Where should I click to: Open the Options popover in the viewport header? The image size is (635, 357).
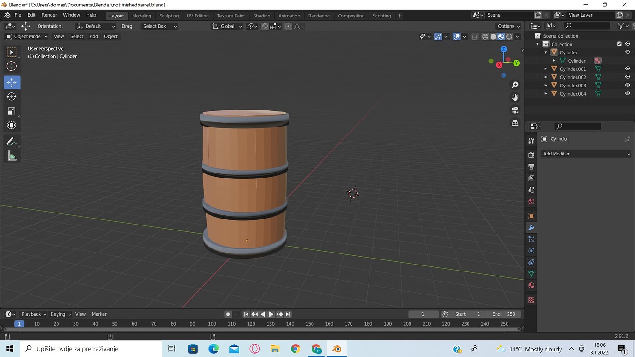[507, 26]
